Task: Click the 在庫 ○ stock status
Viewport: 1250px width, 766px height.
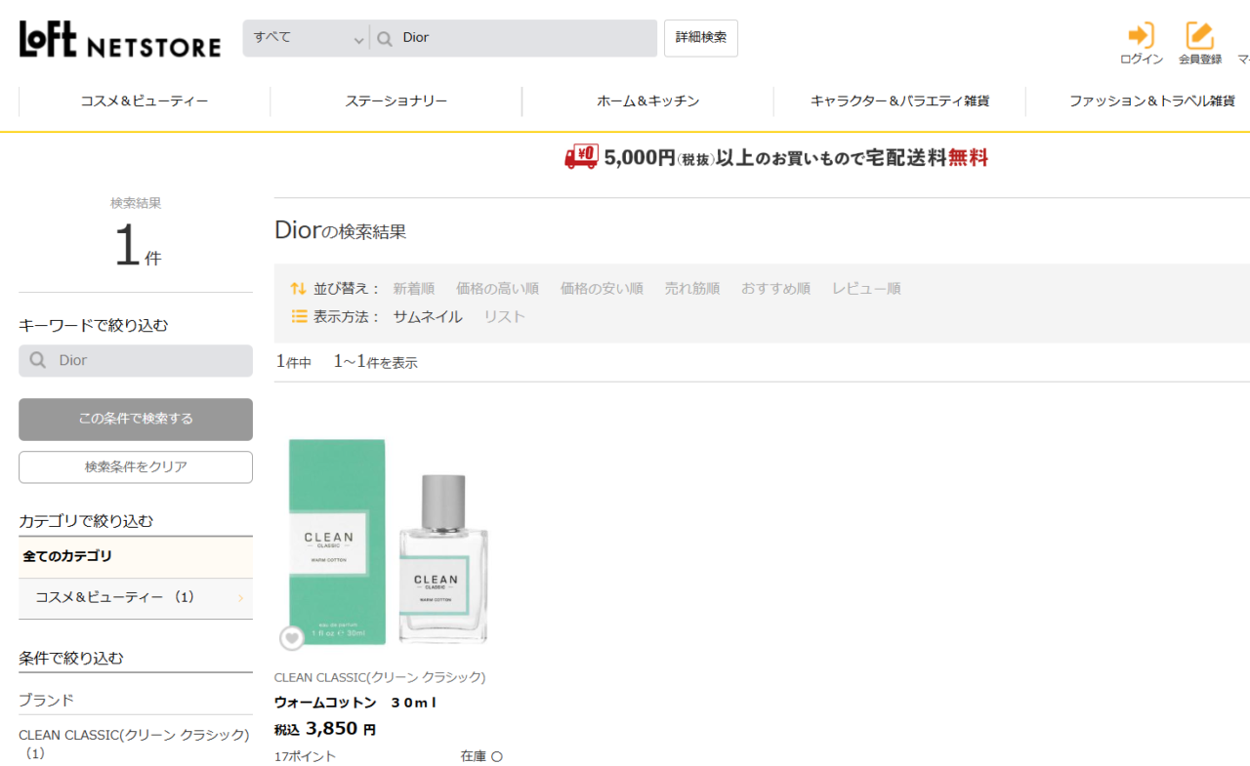Action: [x=481, y=756]
